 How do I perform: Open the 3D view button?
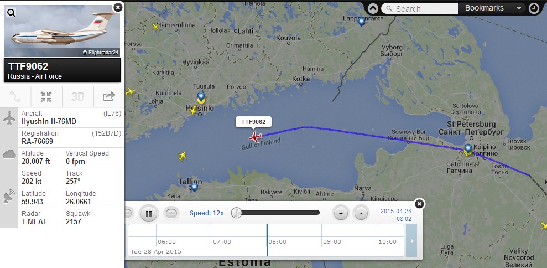click(x=78, y=97)
